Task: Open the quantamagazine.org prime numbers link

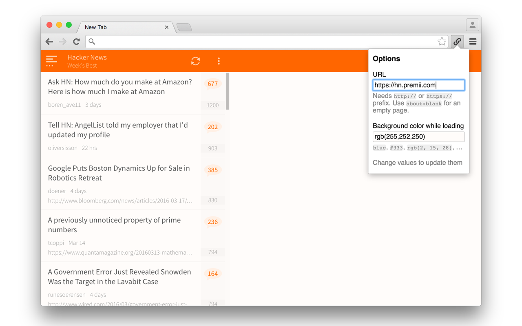Action: pyautogui.click(x=121, y=252)
